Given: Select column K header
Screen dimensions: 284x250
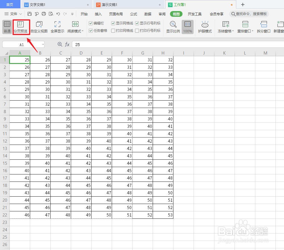Looking at the screenshot, I should pyautogui.click(x=224, y=53).
